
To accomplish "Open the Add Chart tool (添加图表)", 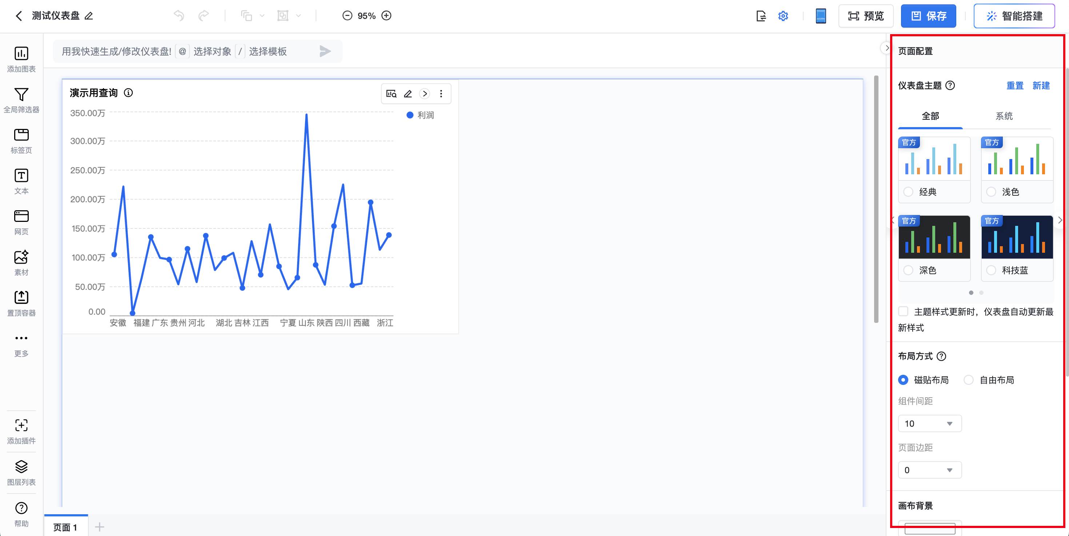I will (21, 54).
